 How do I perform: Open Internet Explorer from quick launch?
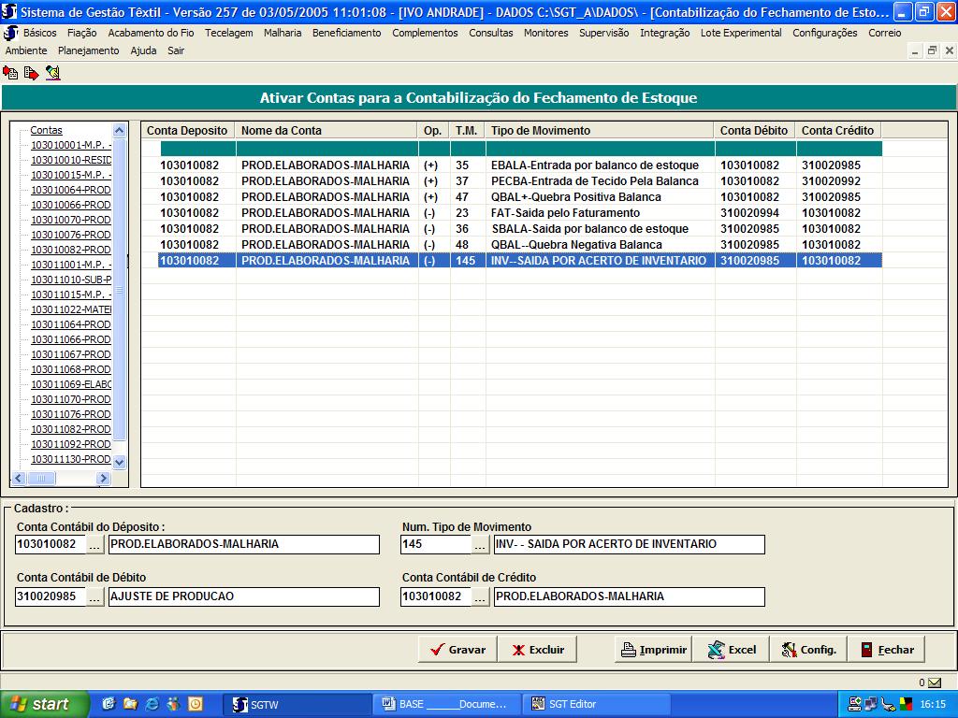pyautogui.click(x=152, y=704)
